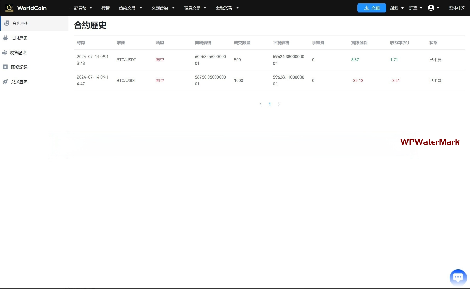Expand the 金融業務 dropdown menu
470x289 pixels.
pyautogui.click(x=227, y=8)
